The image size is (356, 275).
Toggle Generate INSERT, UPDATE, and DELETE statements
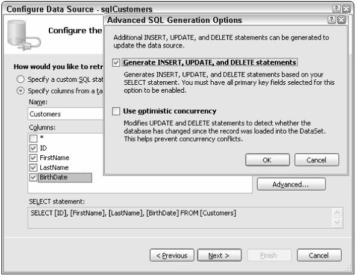(x=116, y=63)
